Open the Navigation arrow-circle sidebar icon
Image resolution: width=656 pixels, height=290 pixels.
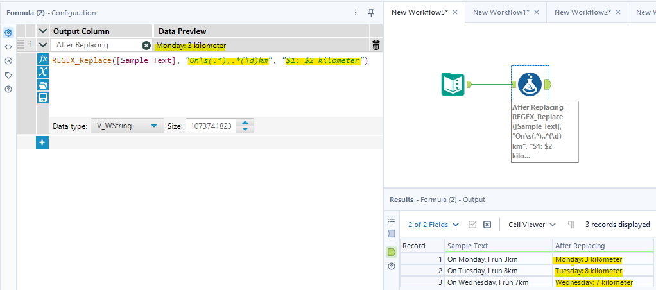tap(8, 61)
